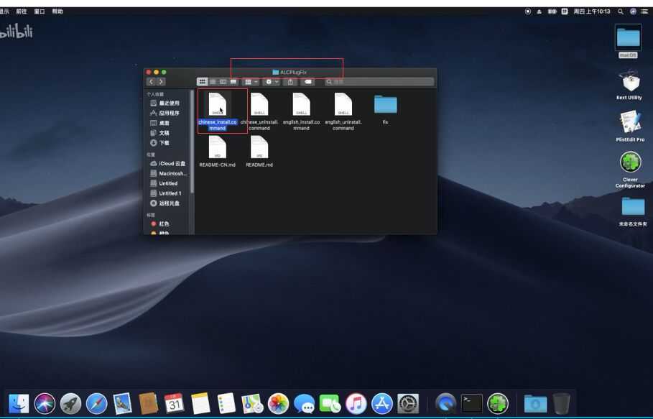Open Reminders from the Dock
653x419 pixels.
(226, 403)
